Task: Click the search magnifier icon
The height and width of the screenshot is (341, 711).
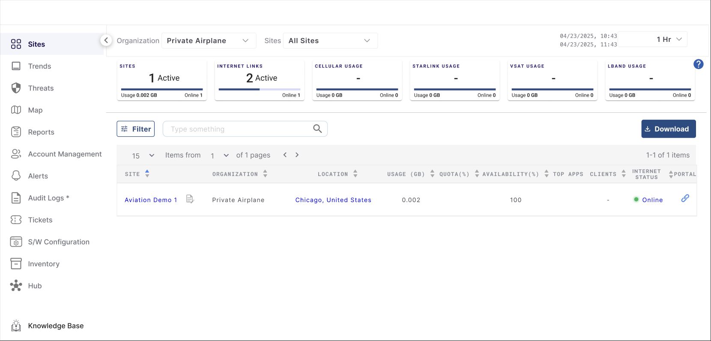Action: [317, 129]
